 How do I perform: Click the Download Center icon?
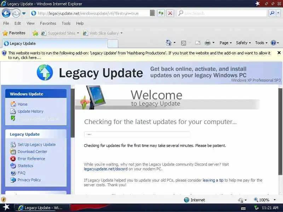[x=13, y=152]
